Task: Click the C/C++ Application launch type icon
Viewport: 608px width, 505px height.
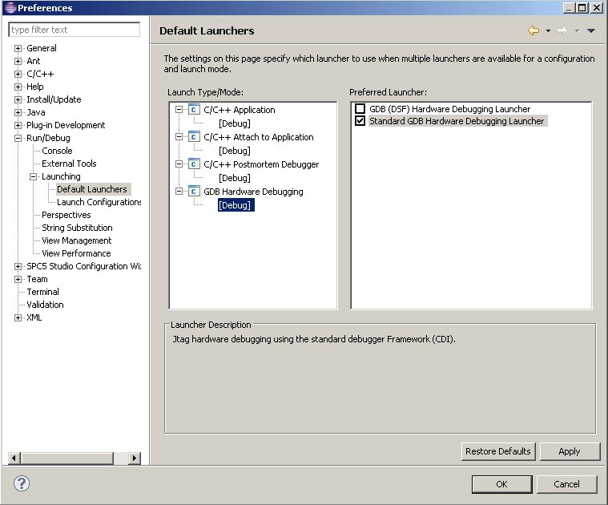Action: (194, 110)
